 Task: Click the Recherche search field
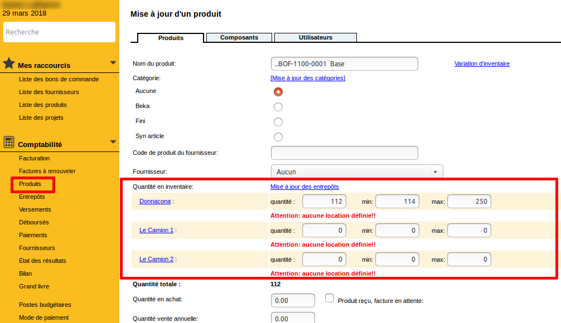[x=59, y=32]
